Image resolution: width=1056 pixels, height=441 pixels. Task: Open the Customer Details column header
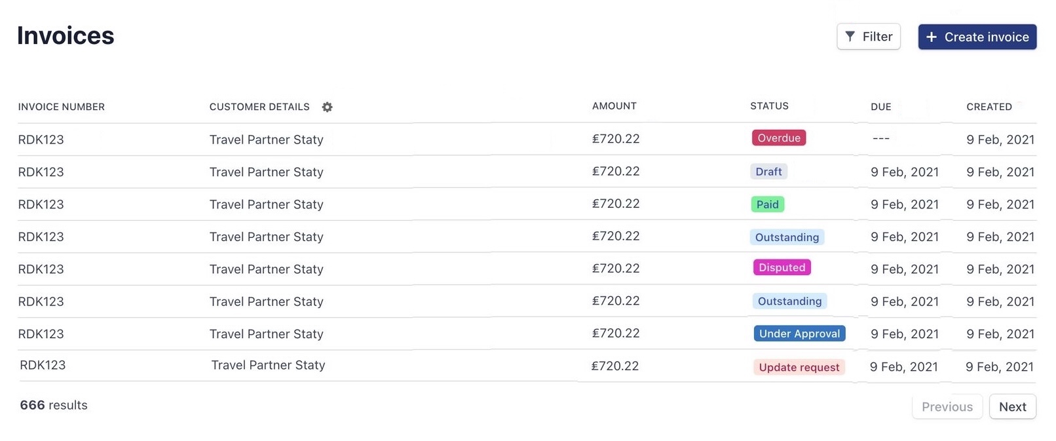click(x=259, y=107)
